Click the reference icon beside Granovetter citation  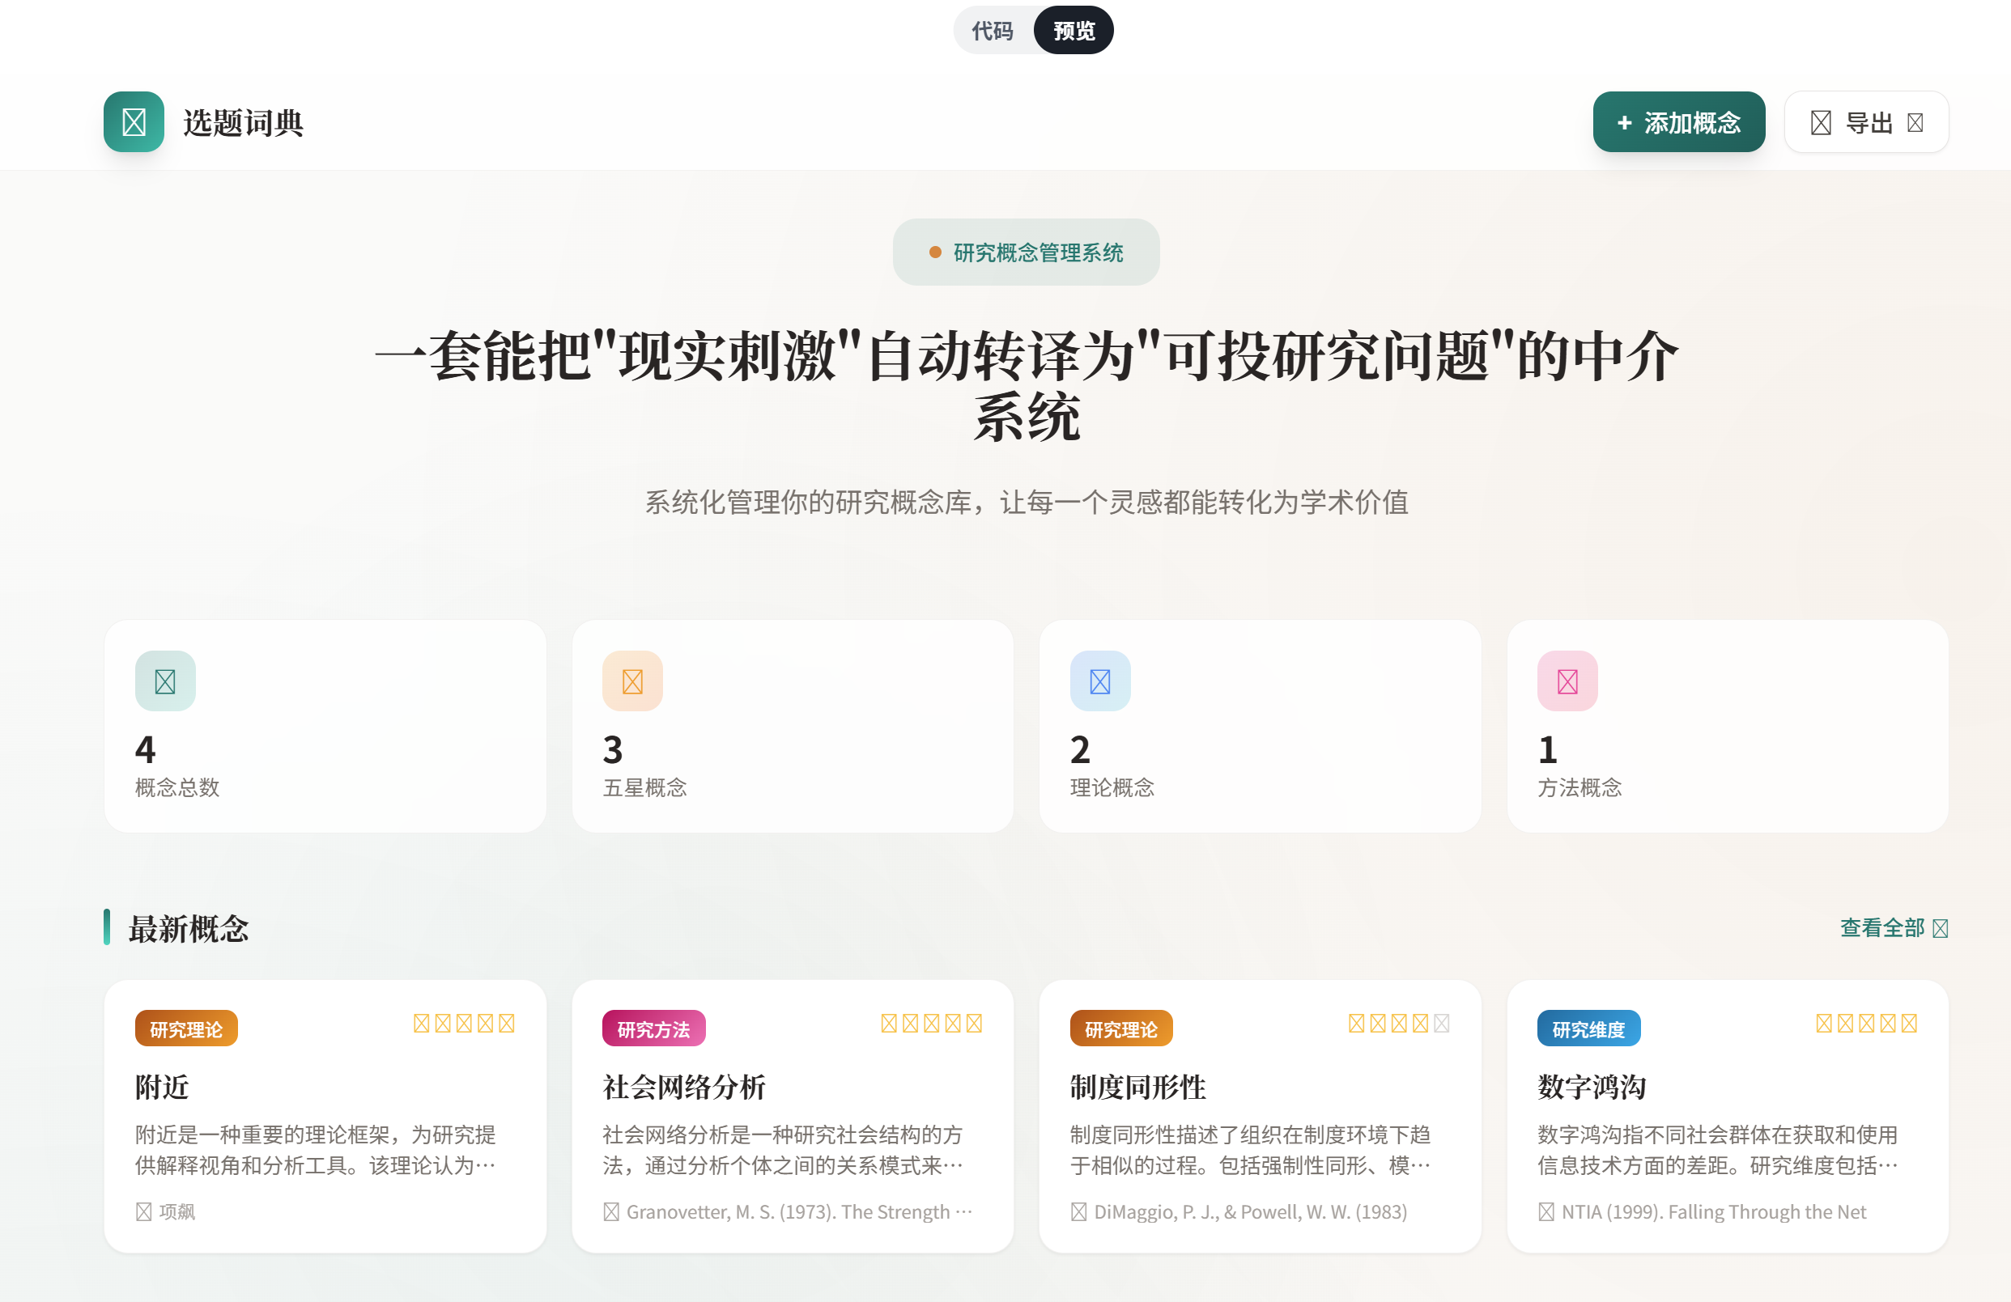[x=611, y=1211]
